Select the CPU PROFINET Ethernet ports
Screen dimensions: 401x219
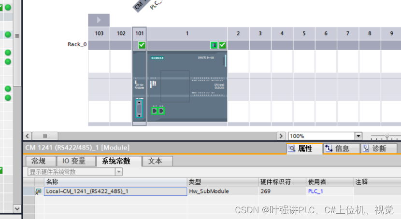tap(158, 111)
